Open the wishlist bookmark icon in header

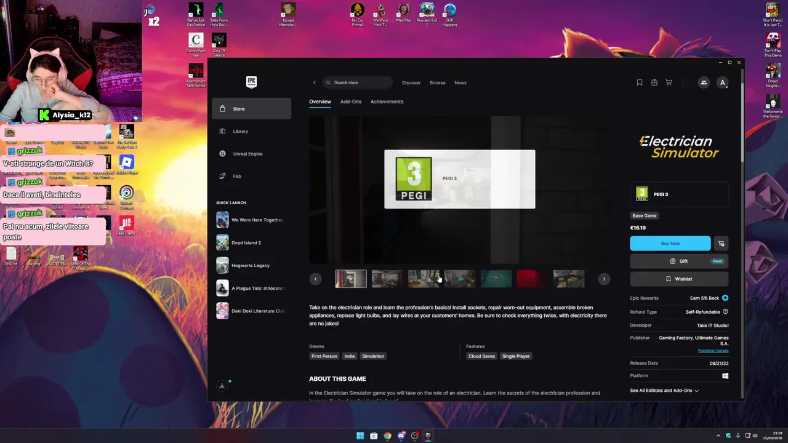[639, 82]
